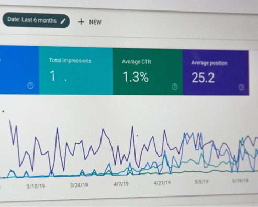Viewport: 258px width, 207px height.
Task: Open help icon on the blue clicks card
Action: (30, 85)
